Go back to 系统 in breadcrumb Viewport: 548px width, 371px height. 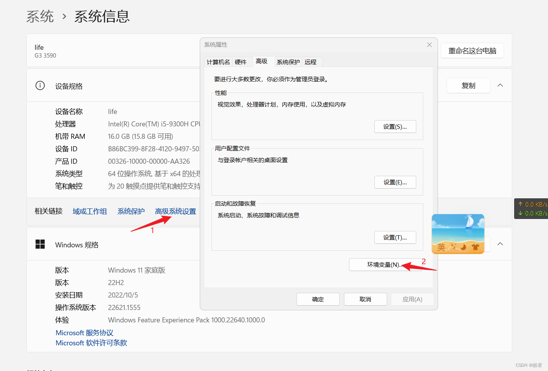pyautogui.click(x=40, y=17)
